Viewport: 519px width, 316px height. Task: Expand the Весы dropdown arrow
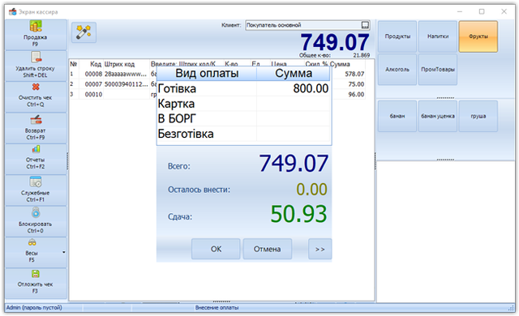coord(64,253)
